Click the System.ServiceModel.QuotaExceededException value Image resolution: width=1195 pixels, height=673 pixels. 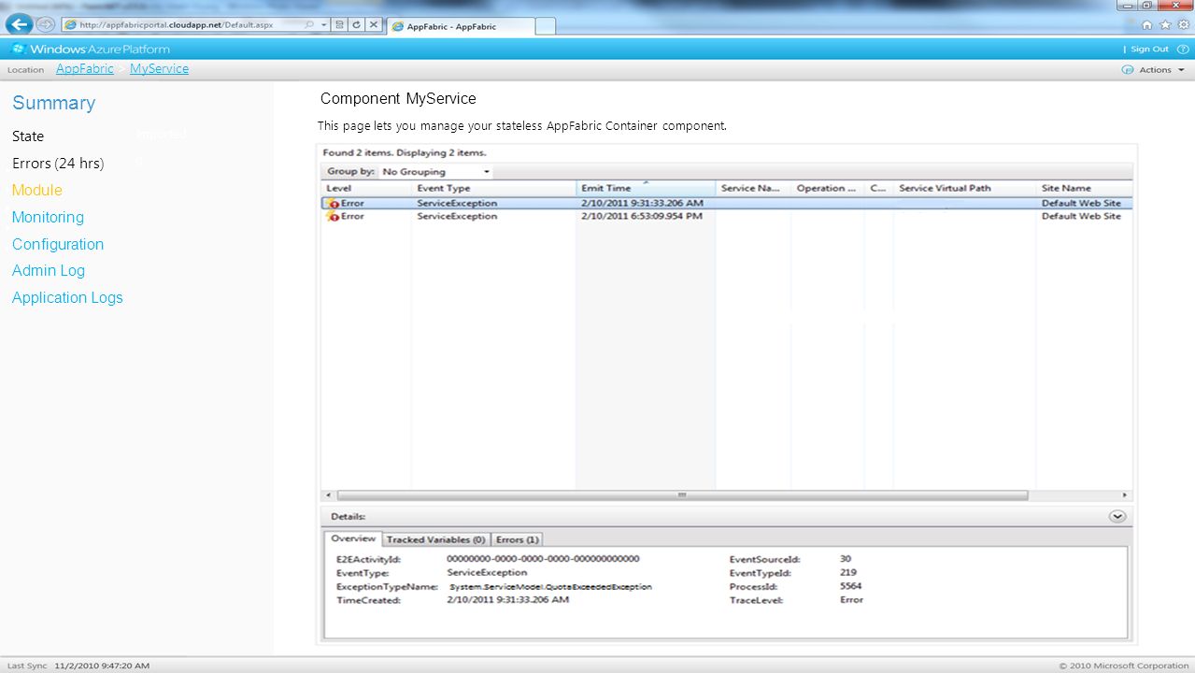pyautogui.click(x=550, y=587)
